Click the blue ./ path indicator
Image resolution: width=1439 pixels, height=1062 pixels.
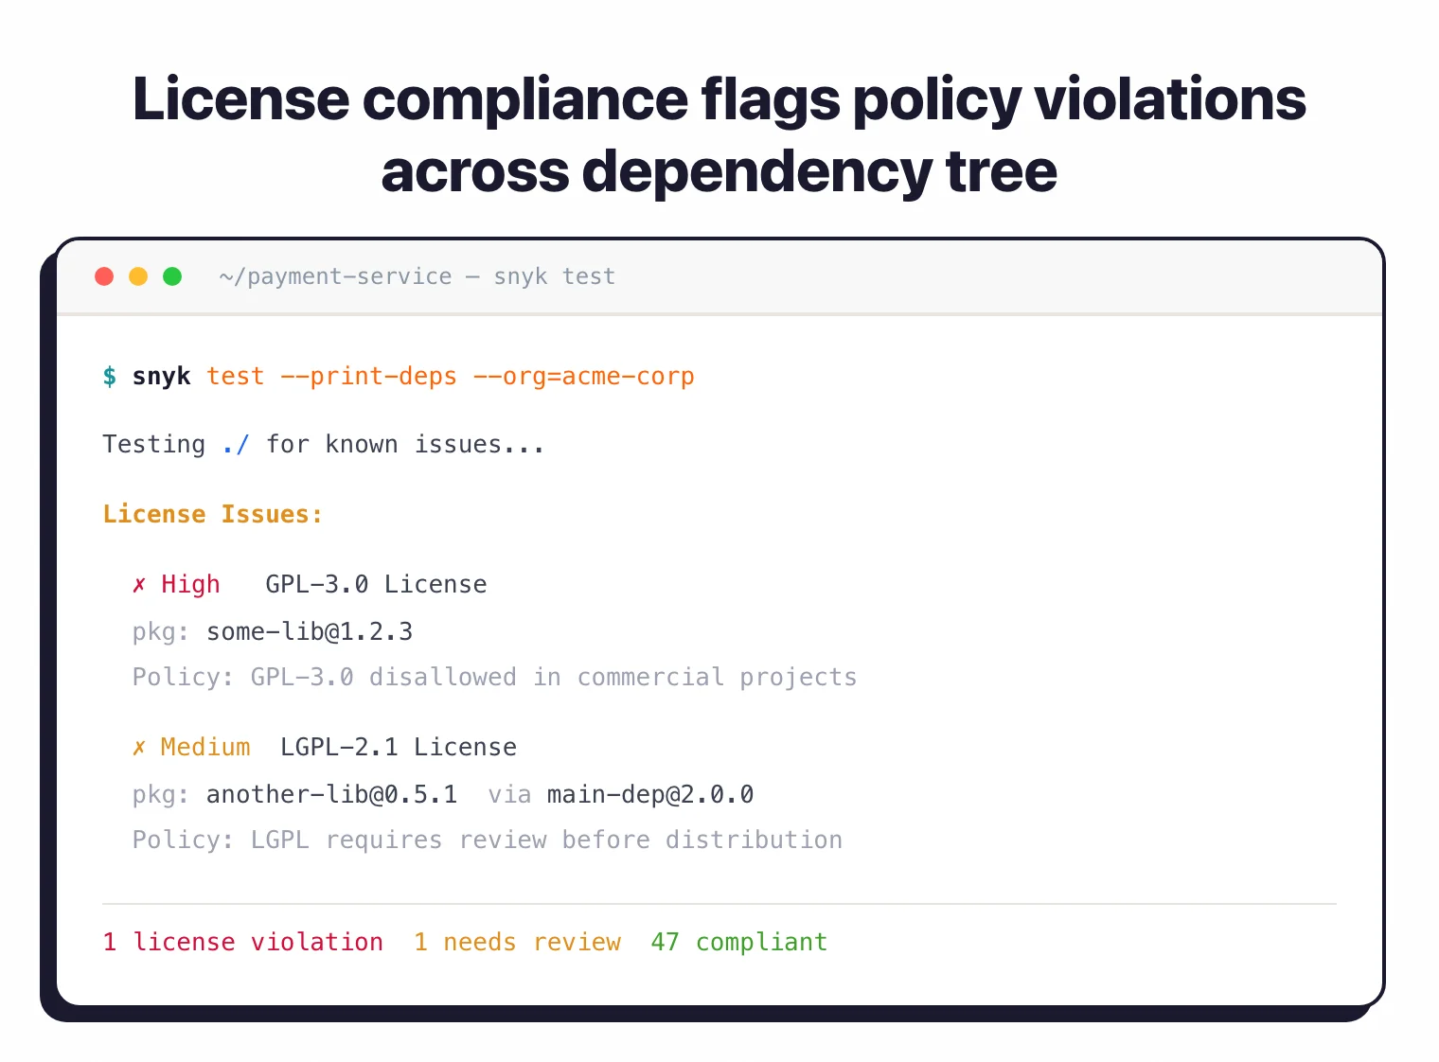point(235,444)
